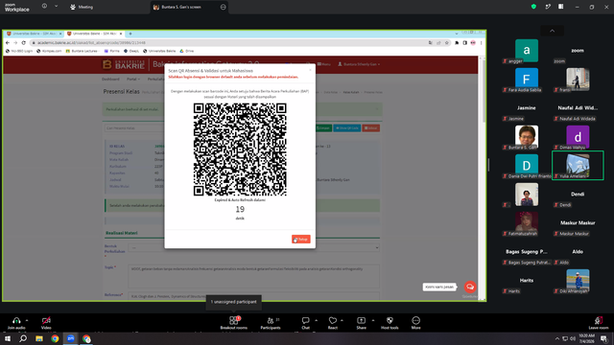Screen dimensions: 614x345
Task: Click the React heart icon
Action: click(333, 320)
